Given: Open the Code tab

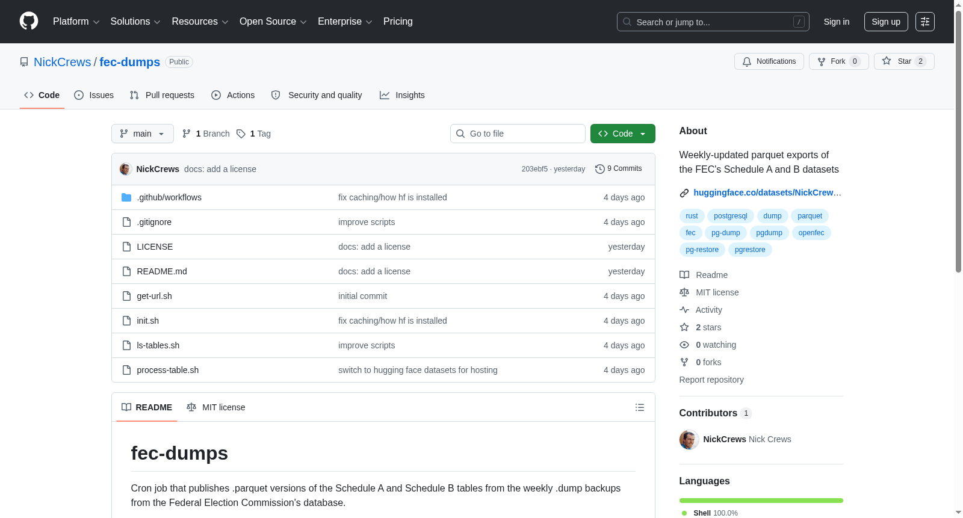Looking at the screenshot, I should coord(42,95).
